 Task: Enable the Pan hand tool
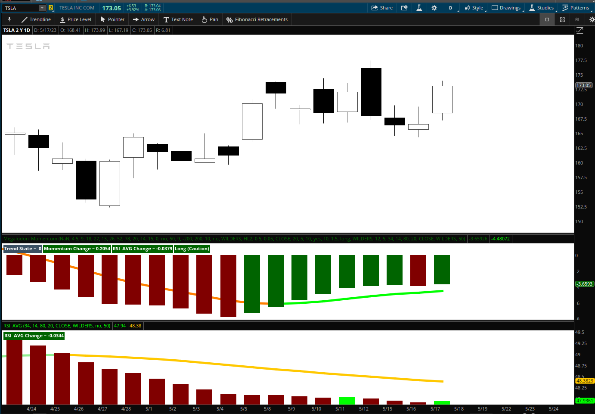(x=210, y=19)
